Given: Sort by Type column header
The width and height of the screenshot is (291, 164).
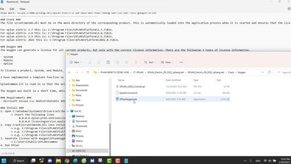Looking at the screenshot, I should (196, 80).
